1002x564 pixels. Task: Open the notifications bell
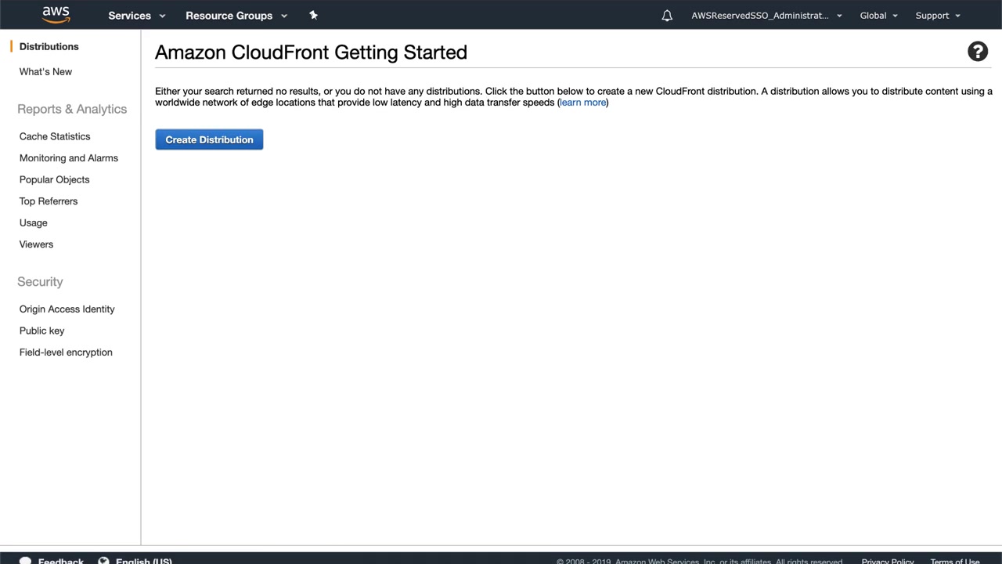pos(667,16)
